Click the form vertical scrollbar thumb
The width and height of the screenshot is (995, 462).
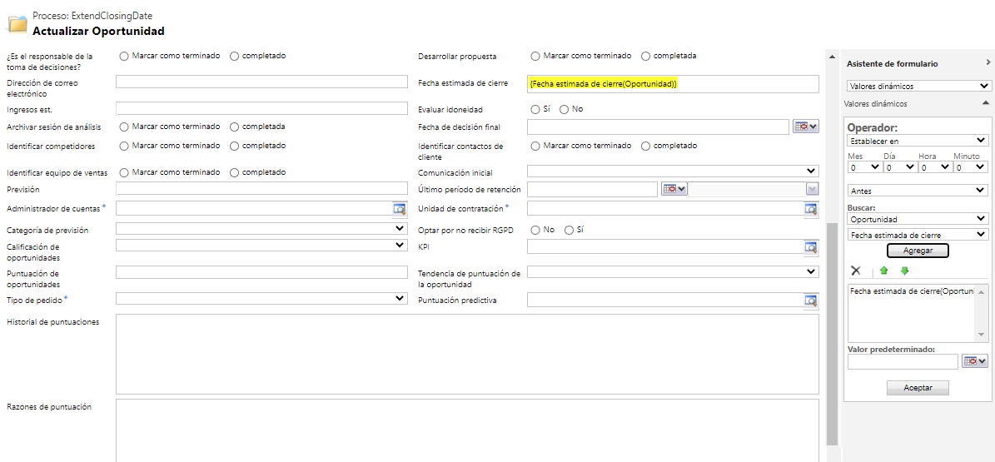point(832,333)
